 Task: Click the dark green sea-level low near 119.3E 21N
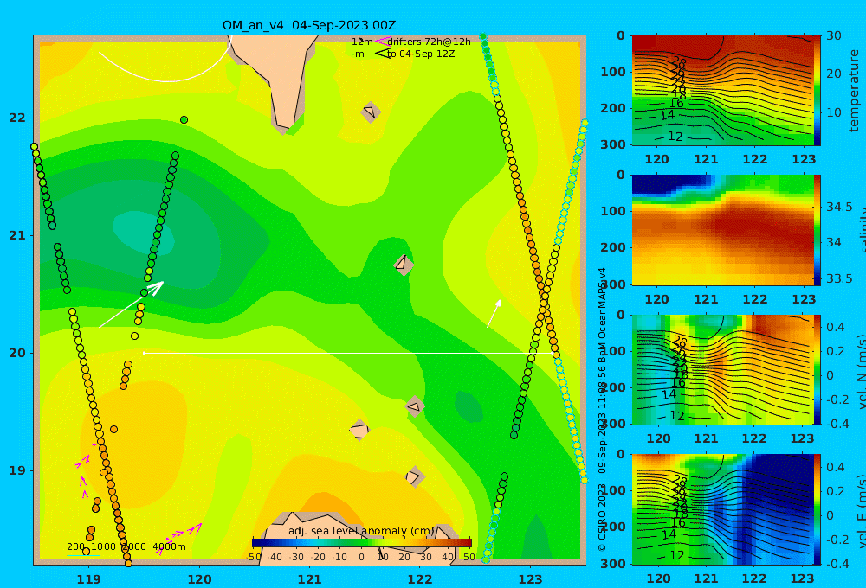144,233
